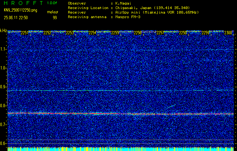Image resolution: width=237 pixels, height=151 pixels.
Task: Click the version label 1.00f
Action: coord(52,3)
